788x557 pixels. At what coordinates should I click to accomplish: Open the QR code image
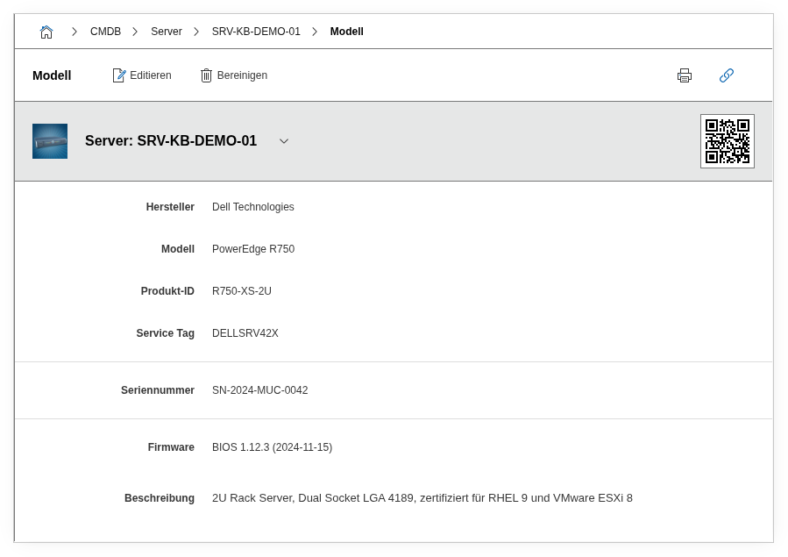coord(727,141)
